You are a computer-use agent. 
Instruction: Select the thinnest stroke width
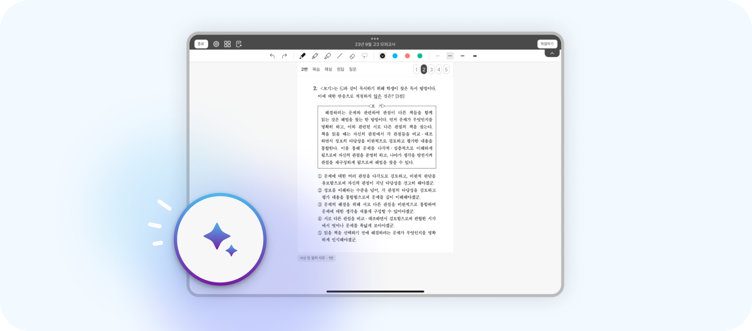[438, 56]
